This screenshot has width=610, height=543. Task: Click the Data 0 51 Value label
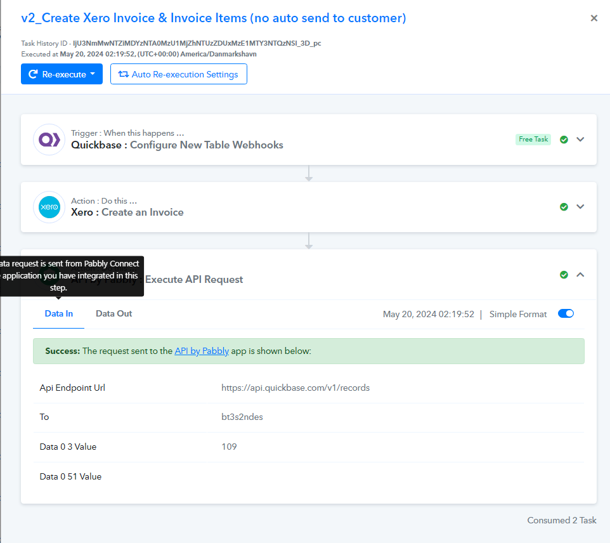[70, 476]
